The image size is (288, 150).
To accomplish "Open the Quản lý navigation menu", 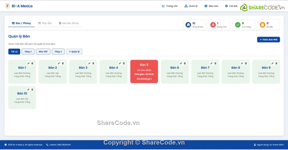I will 191,6.
